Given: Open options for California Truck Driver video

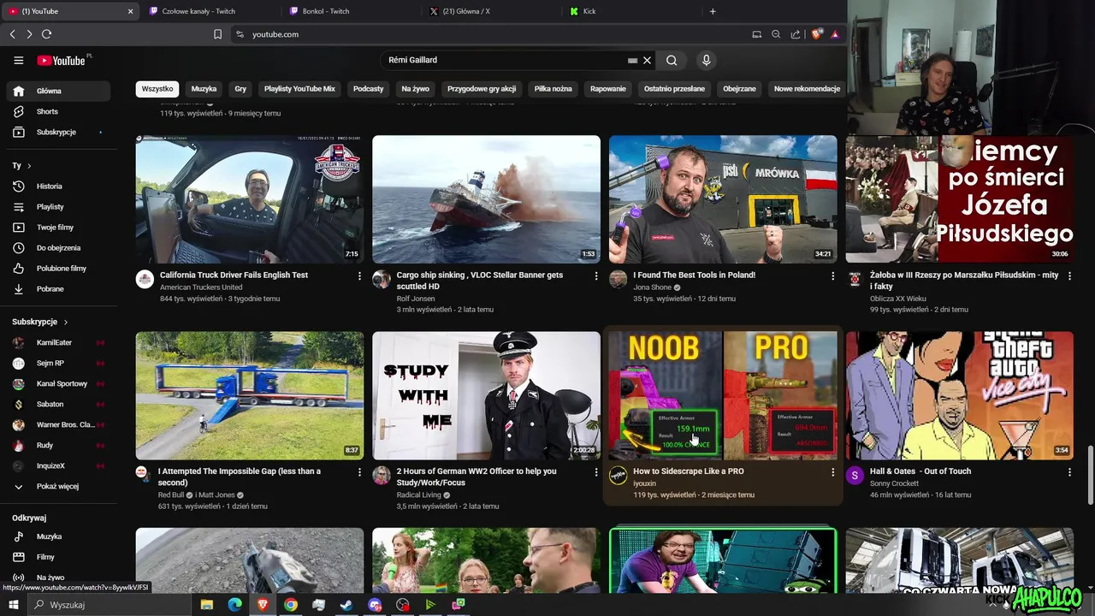Looking at the screenshot, I should (x=359, y=275).
